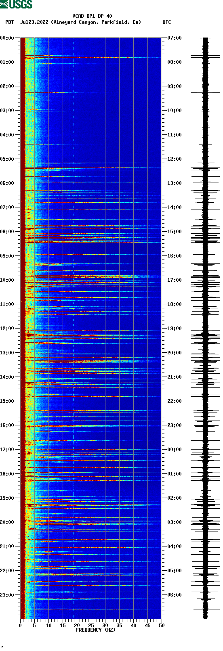Click the '11:00' UTC time label
The image size is (223, 651).
pos(175,135)
